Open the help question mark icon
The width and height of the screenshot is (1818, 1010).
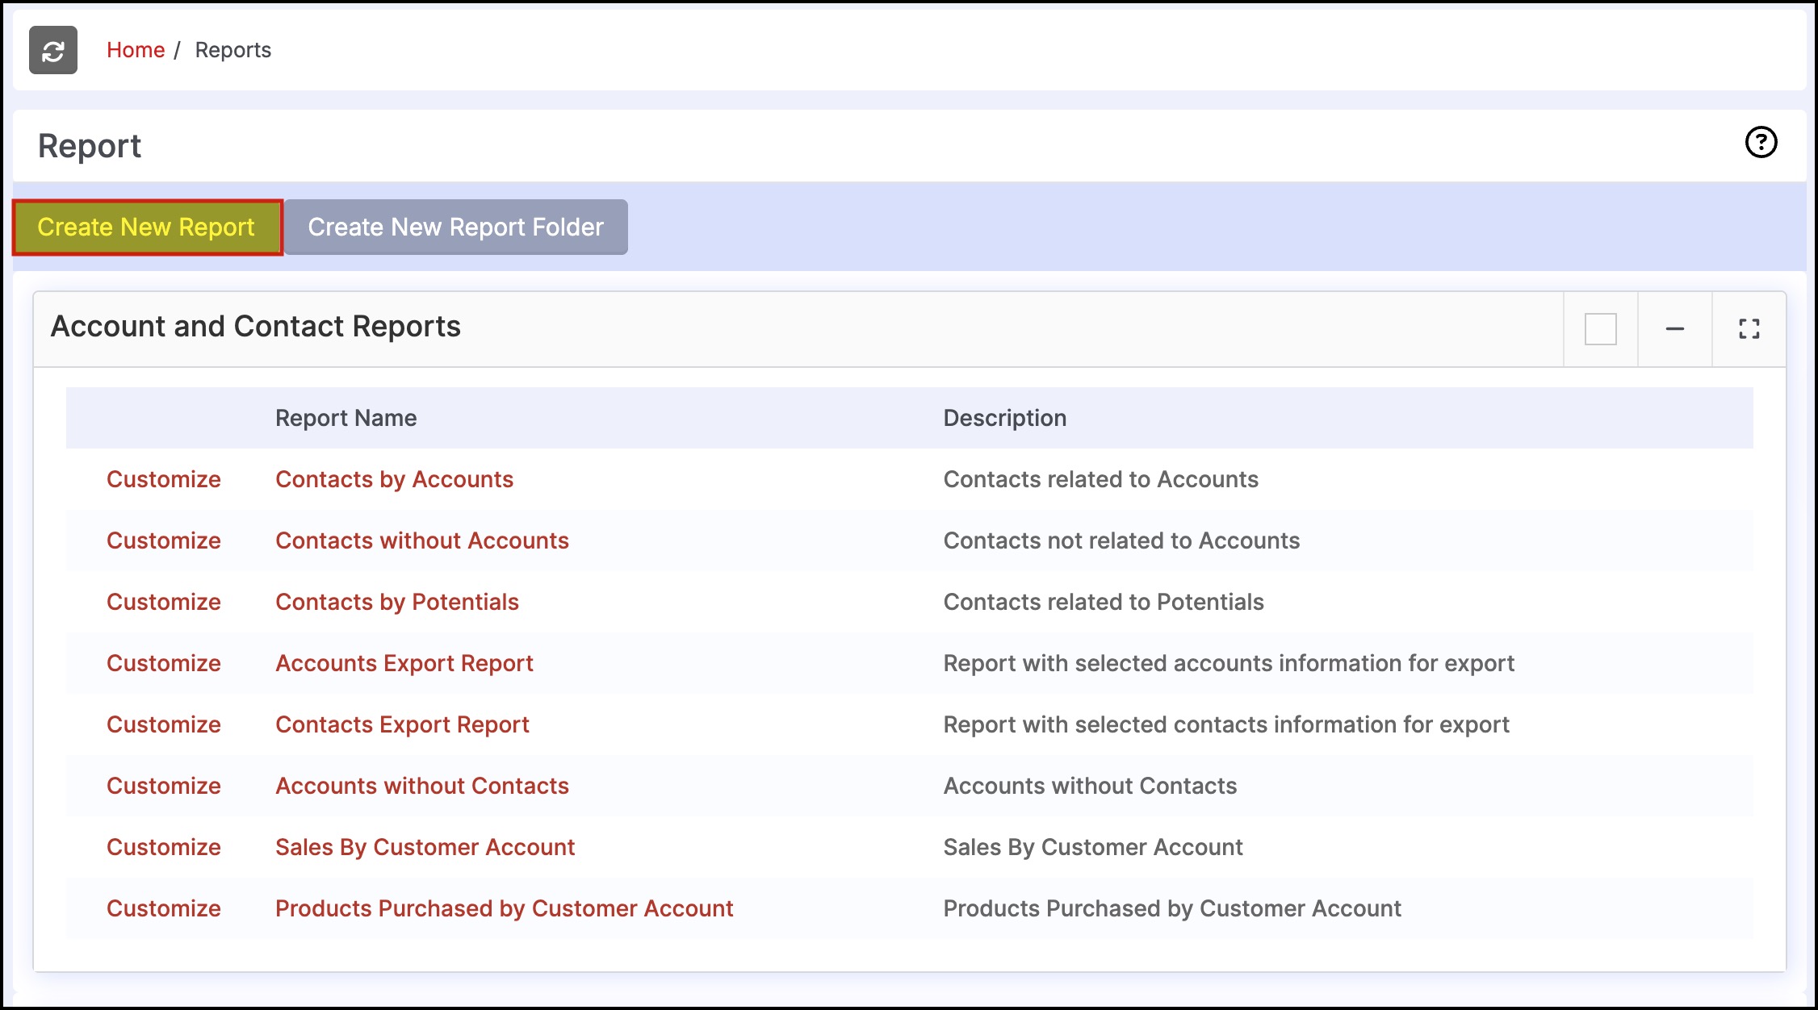[x=1761, y=143]
